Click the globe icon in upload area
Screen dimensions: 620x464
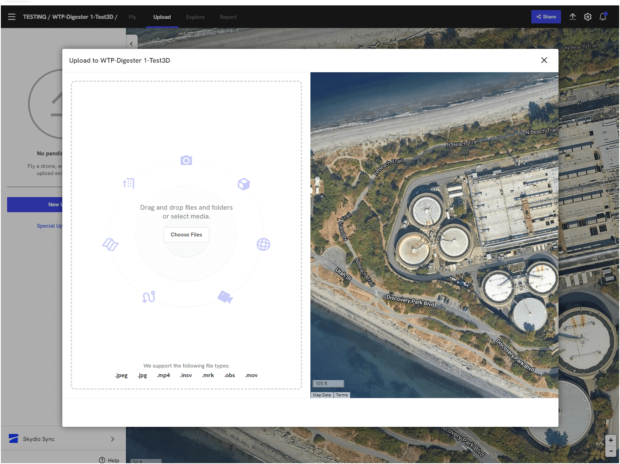(x=263, y=244)
